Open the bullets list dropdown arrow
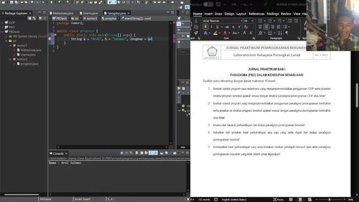Image resolution: width=359 pixels, height=202 pixels. (x=265, y=21)
